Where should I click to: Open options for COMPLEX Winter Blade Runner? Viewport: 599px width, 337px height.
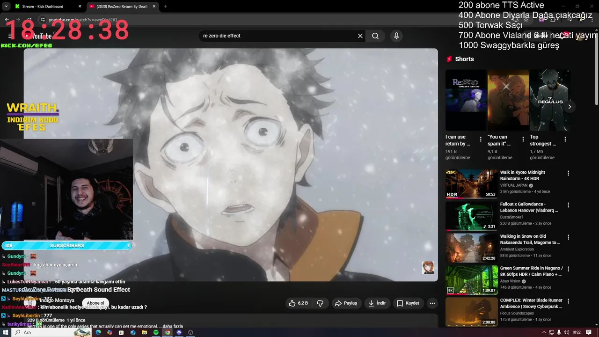[569, 301]
